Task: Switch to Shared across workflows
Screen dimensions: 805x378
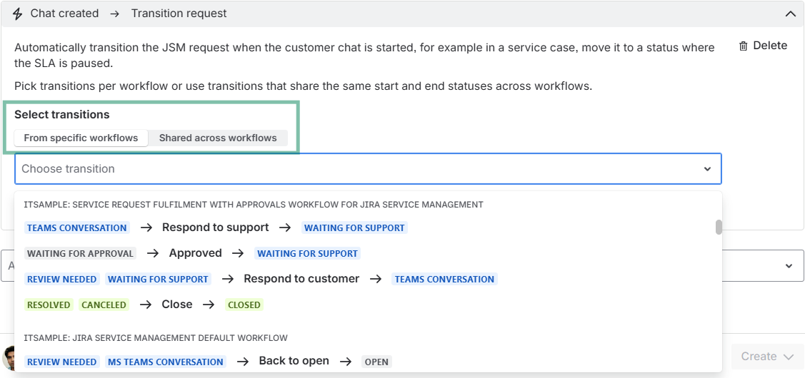Action: tap(218, 138)
